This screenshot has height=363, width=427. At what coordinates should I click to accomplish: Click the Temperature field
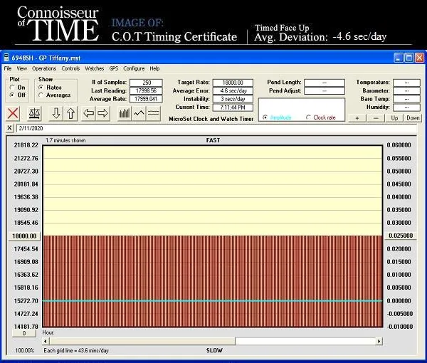tap(406, 83)
